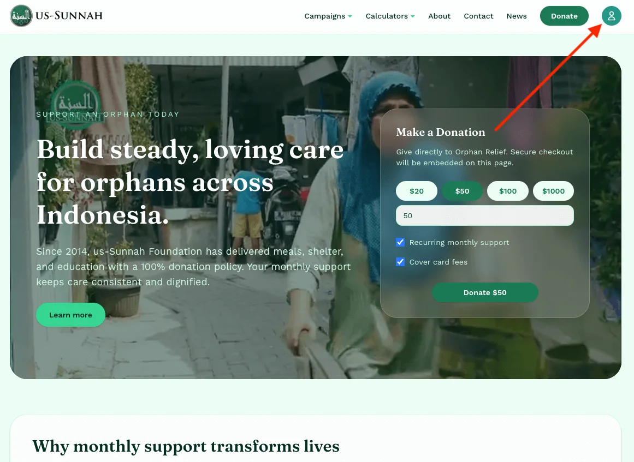Open the Contact page link
This screenshot has width=634, height=462.
(478, 16)
